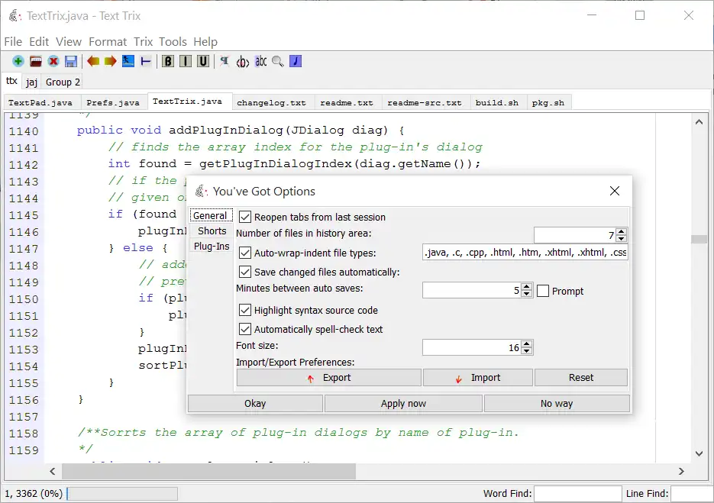Image resolution: width=714 pixels, height=503 pixels.
Task: Click the green plus new file icon
Action: click(18, 61)
